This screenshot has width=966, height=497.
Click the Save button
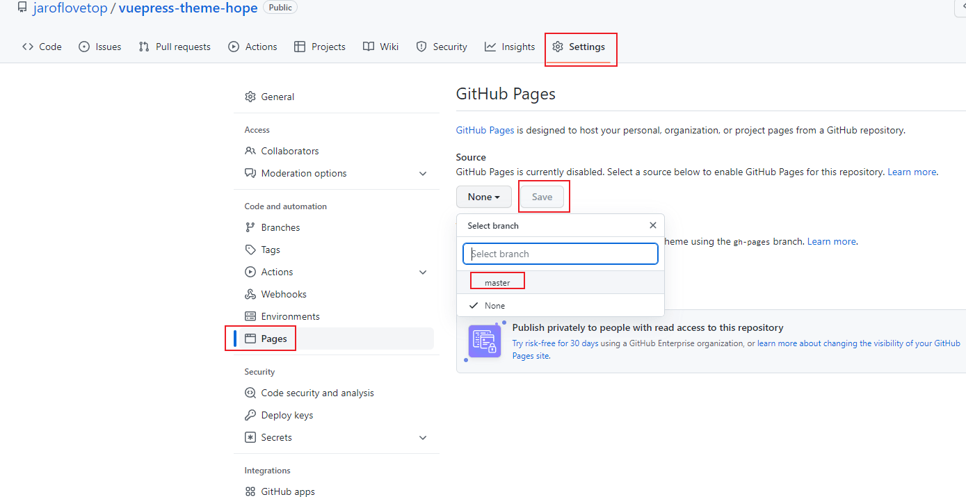(542, 197)
